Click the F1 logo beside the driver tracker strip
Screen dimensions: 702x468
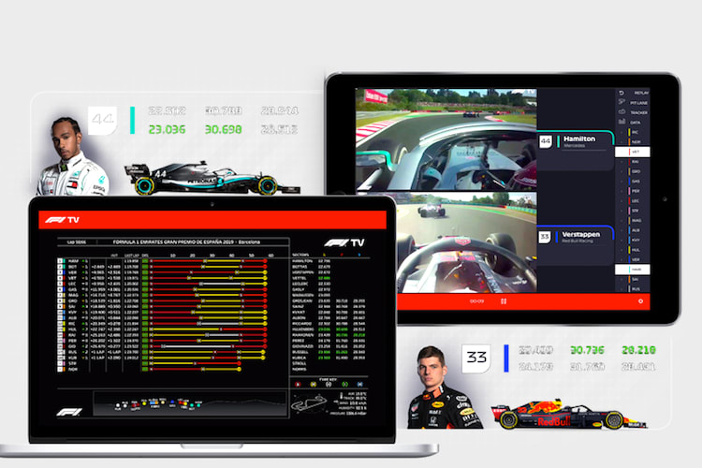69,412
